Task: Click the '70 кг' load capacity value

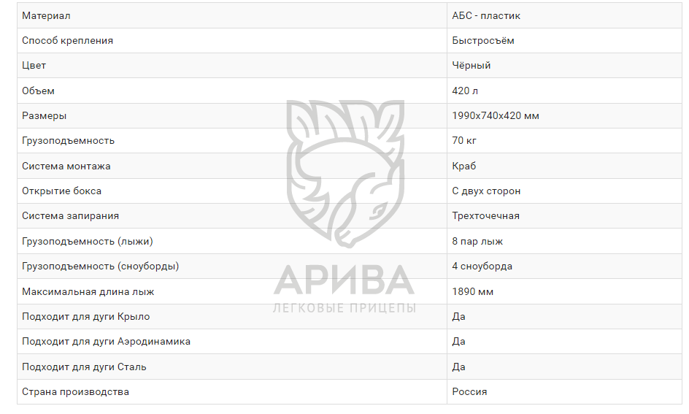Action: 464,140
